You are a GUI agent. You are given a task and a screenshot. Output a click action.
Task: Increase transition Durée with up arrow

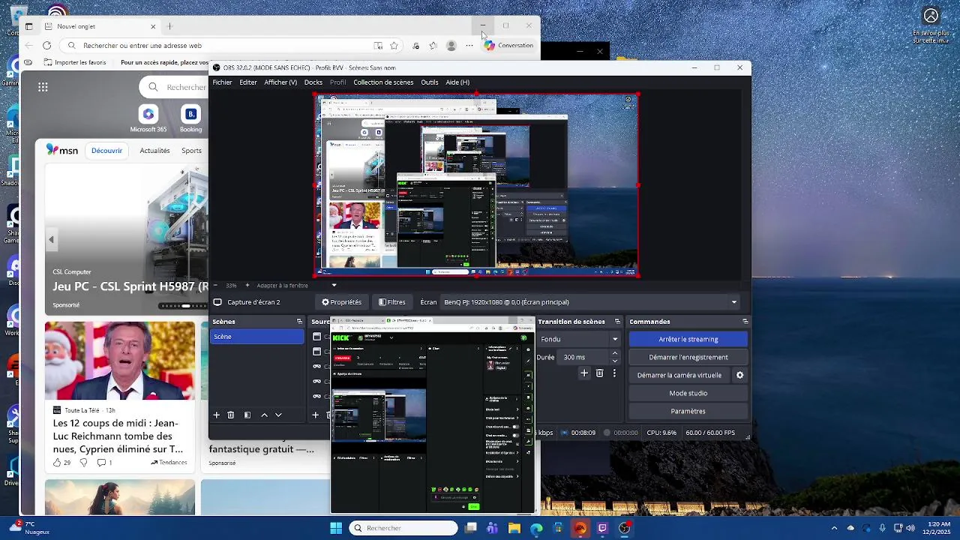click(x=615, y=353)
